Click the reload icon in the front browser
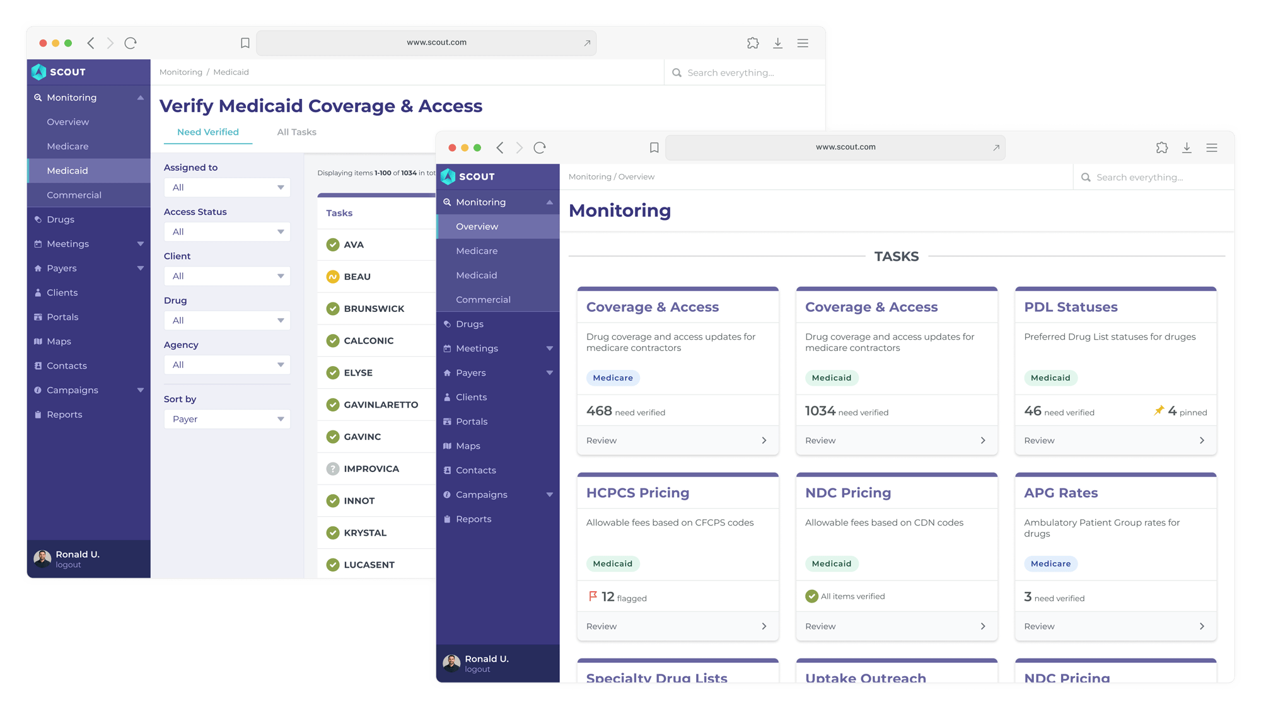This screenshot has width=1261, height=709. [539, 147]
